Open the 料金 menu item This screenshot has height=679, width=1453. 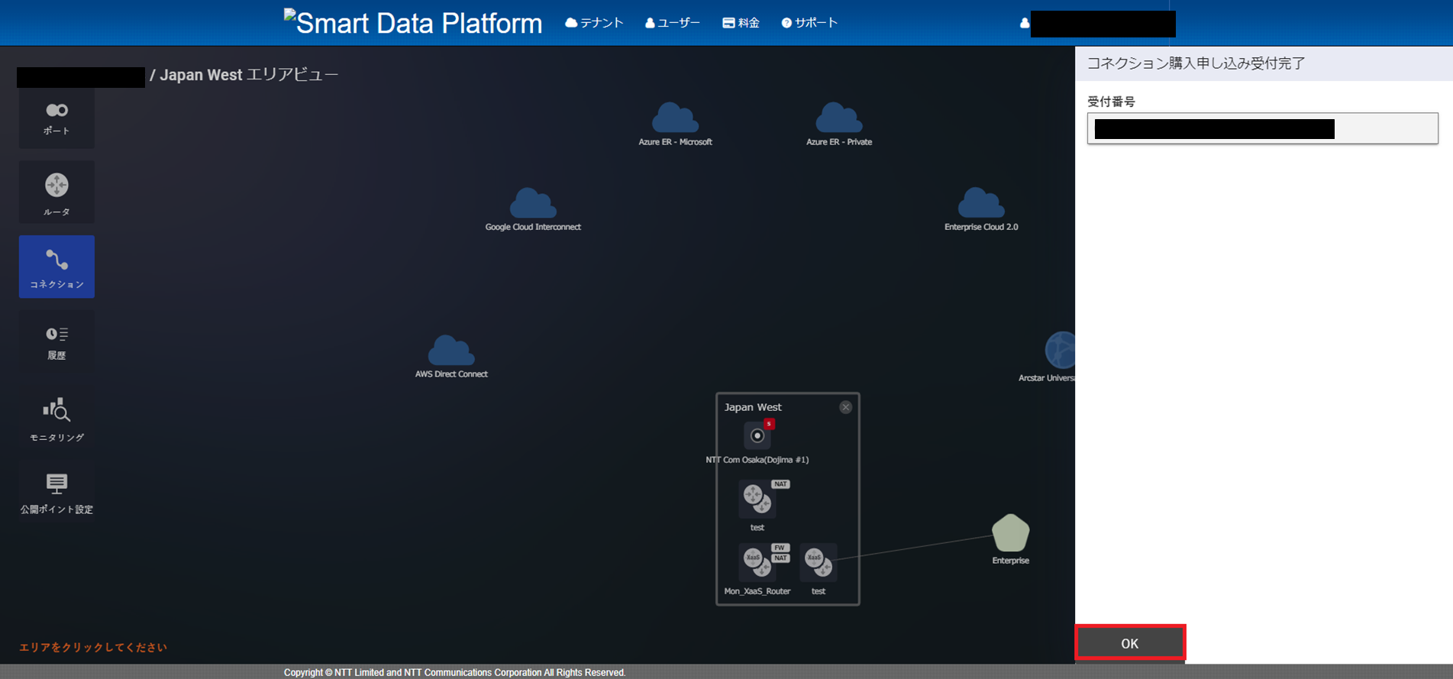[741, 23]
